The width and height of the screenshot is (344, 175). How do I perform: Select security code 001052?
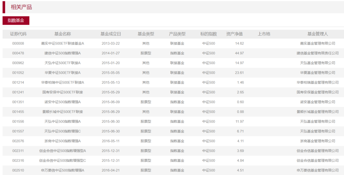point(18,73)
